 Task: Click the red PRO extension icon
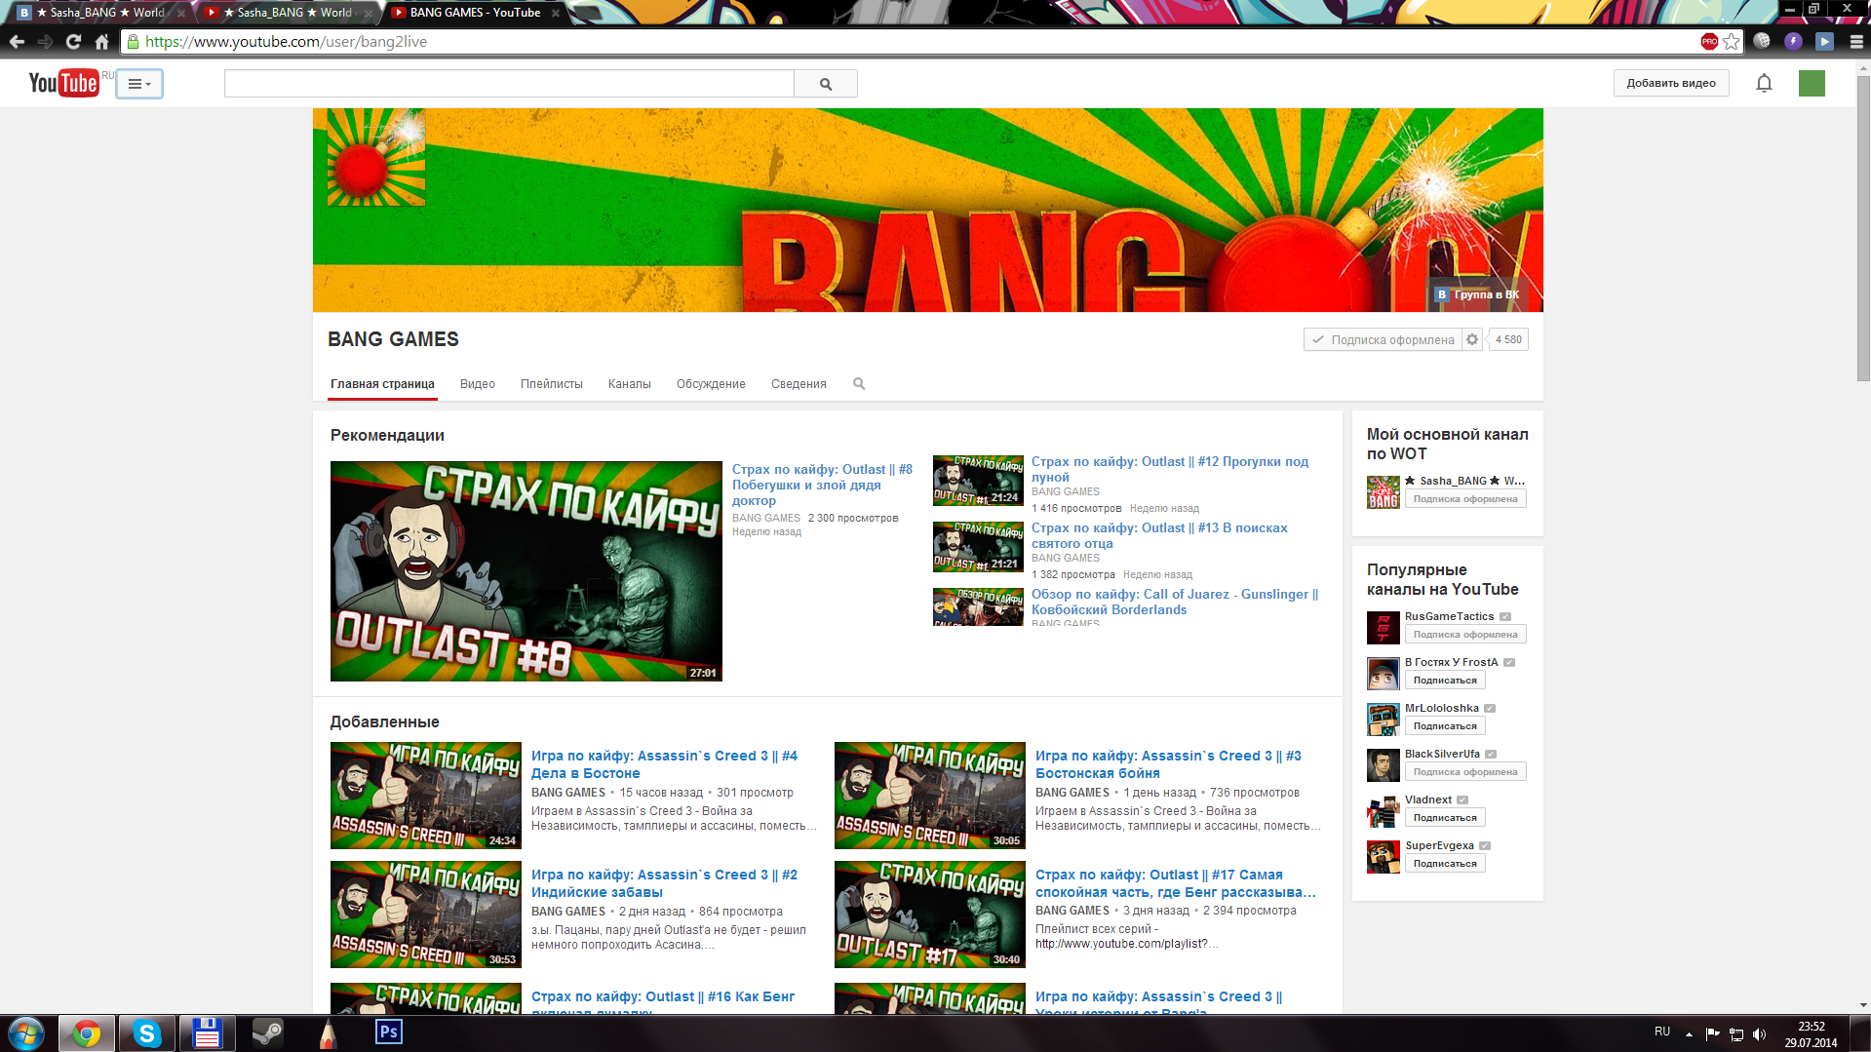(1708, 42)
